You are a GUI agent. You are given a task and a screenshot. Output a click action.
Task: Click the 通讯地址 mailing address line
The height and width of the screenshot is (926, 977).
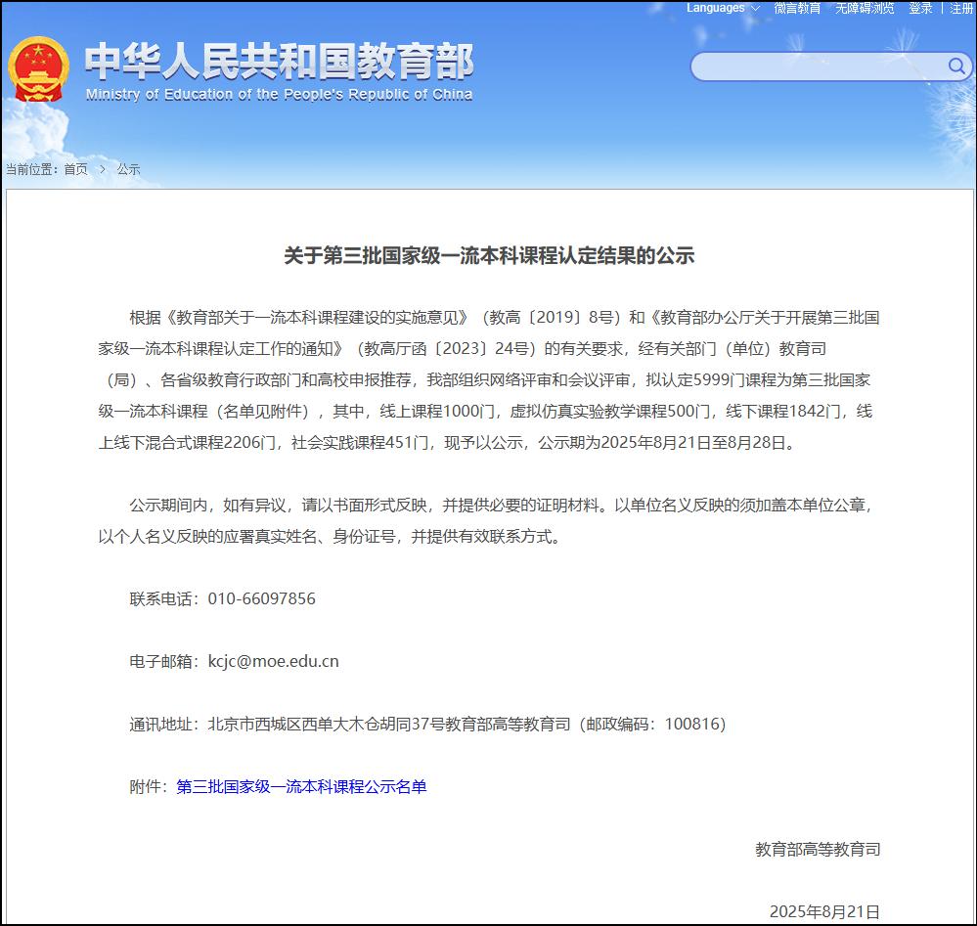[427, 725]
